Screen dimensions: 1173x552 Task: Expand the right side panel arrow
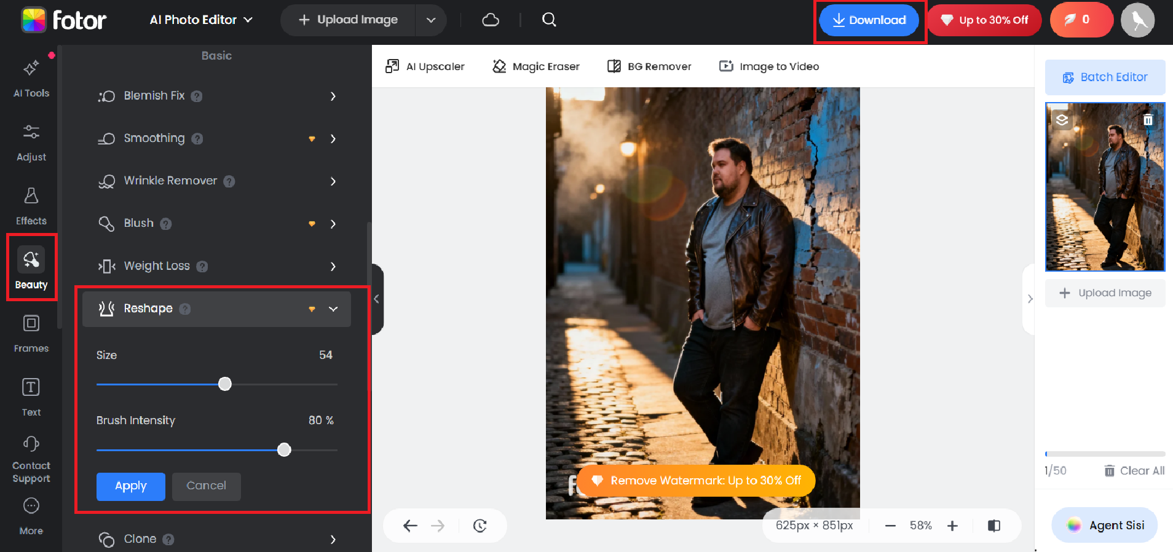pyautogui.click(x=1029, y=299)
